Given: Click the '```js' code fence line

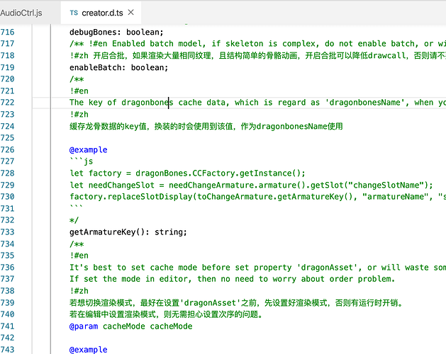Looking at the screenshot, I should pos(82,161).
